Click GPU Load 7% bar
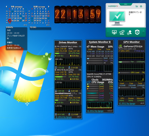Viewport: 149px width, 136px height. coord(124,73)
